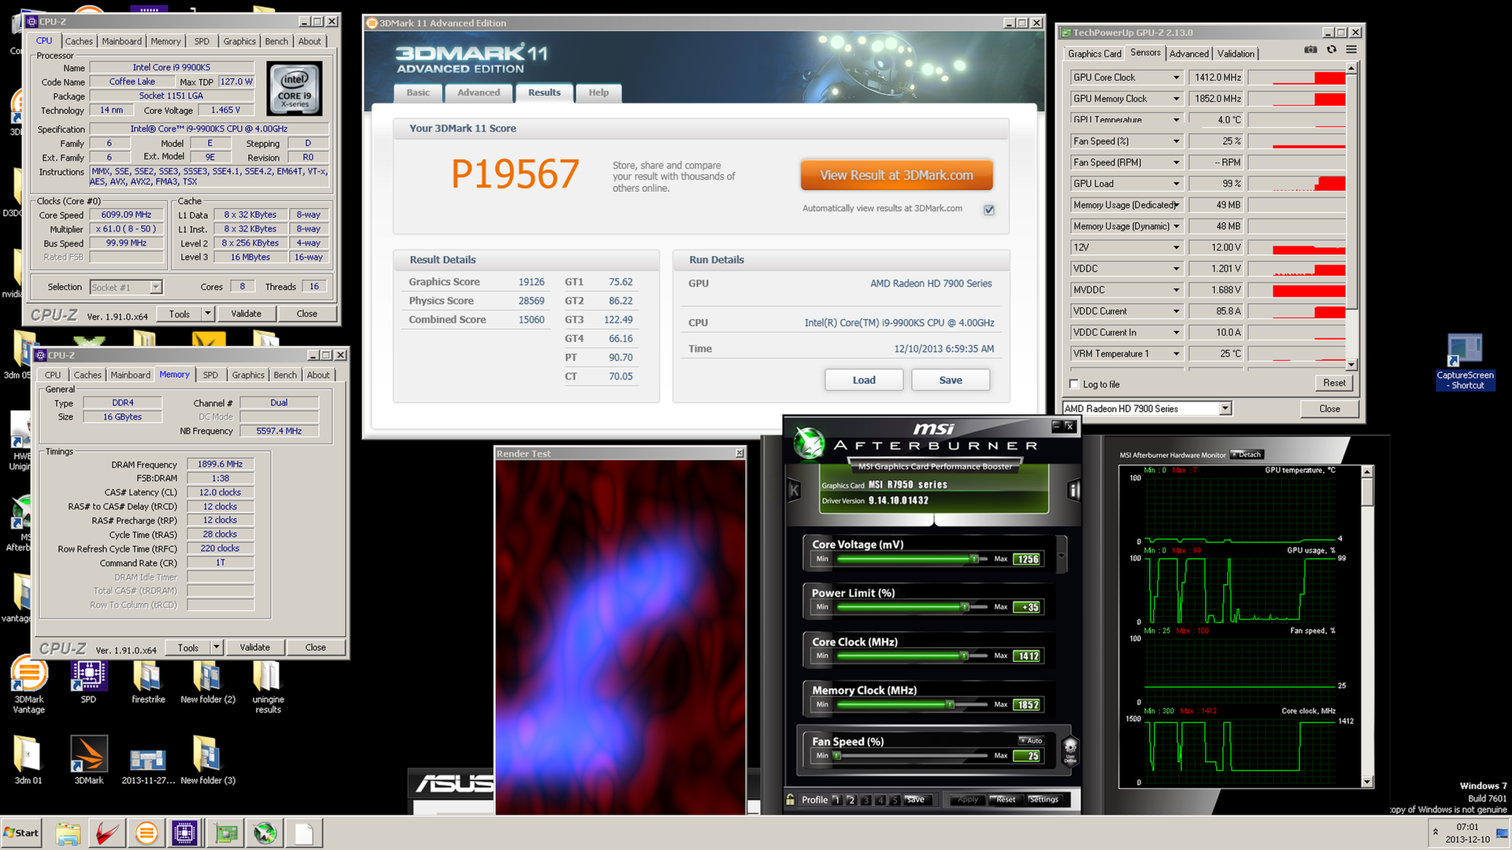The height and width of the screenshot is (850, 1512).
Task: Click the GPU-Z screenshot camera icon
Action: click(1310, 50)
